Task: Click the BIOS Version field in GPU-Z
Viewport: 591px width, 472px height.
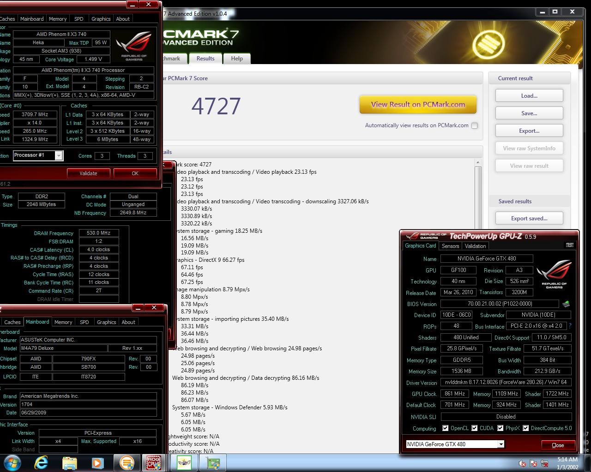Action: click(x=500, y=304)
